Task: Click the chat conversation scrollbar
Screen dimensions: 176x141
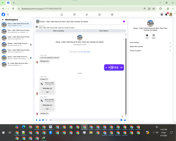Action: pyautogui.click(x=126, y=76)
